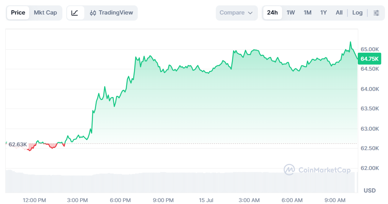Viewport: 388px width, 204px height.
Task: Click the 62.63K opening price label
Action: [x=18, y=144]
